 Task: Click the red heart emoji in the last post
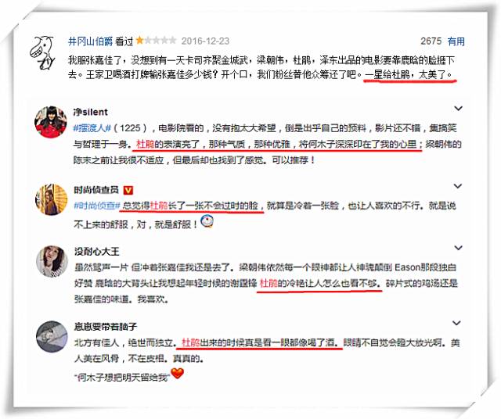177,373
